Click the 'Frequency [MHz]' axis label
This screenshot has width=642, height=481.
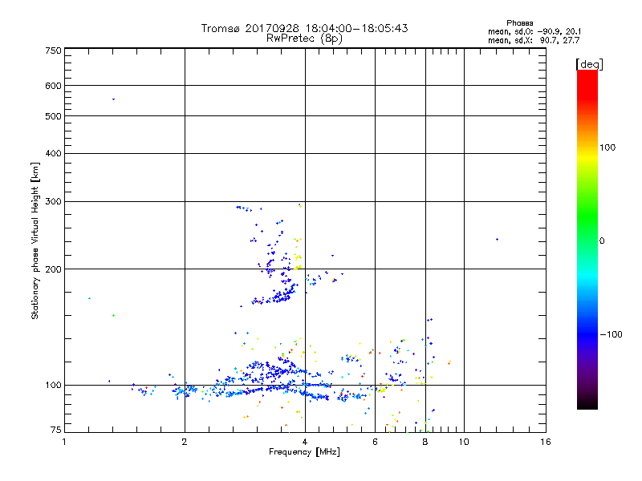(304, 452)
